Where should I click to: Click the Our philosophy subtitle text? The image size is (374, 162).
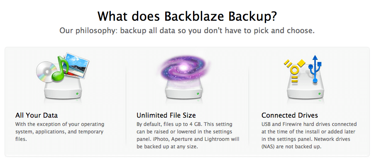point(187,31)
